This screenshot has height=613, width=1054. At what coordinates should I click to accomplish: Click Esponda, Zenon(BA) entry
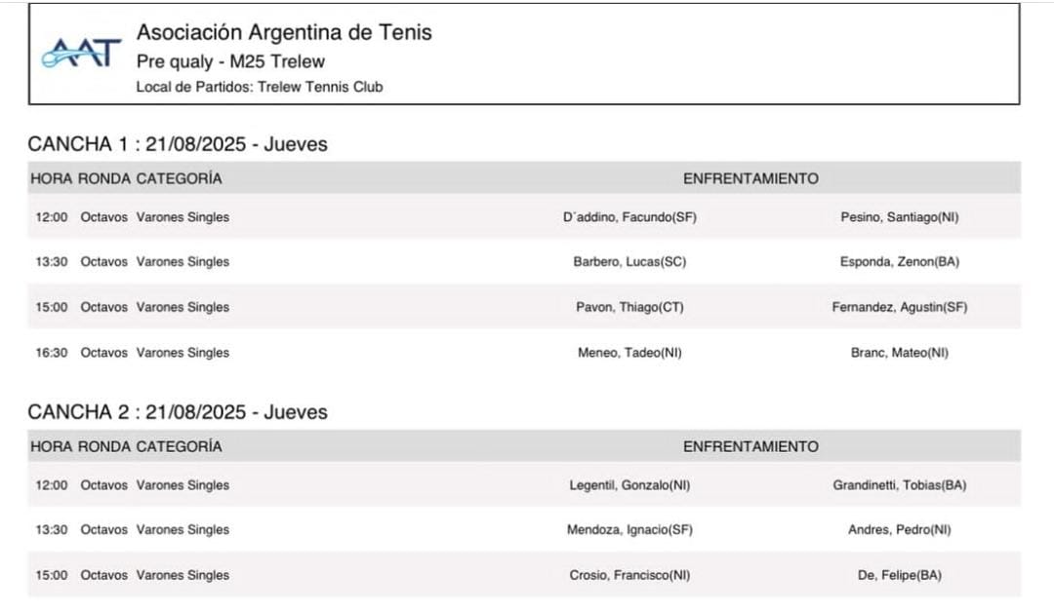[x=900, y=262]
